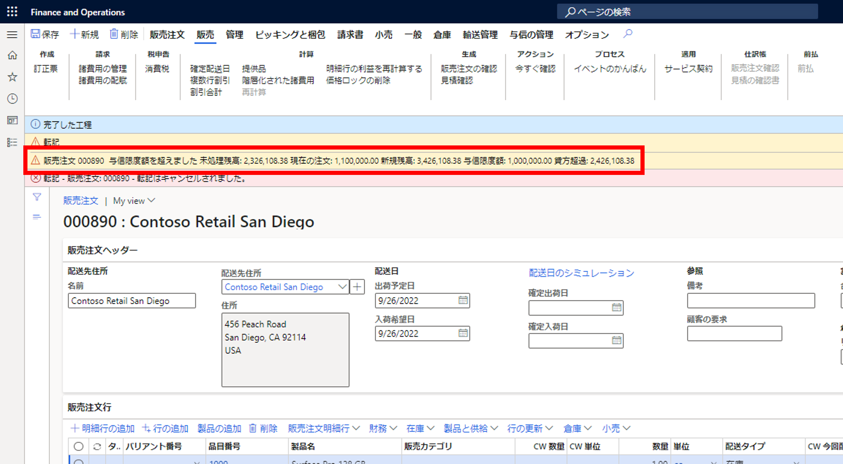843x464 pixels.
Task: Click 明細行の追加 to add line
Action: click(102, 428)
